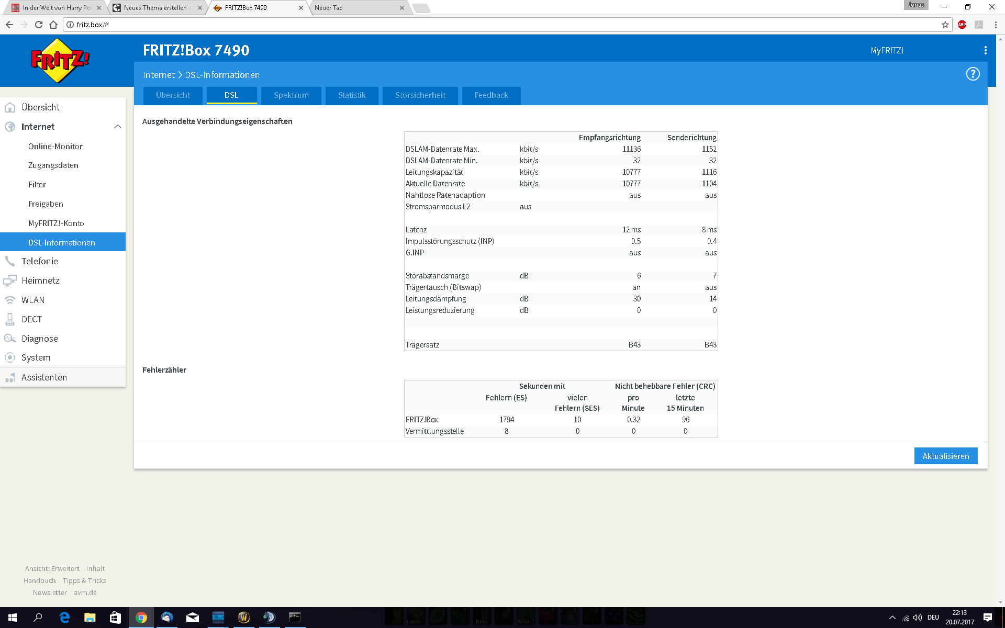Open MyFRITZ! link in header

point(887,50)
